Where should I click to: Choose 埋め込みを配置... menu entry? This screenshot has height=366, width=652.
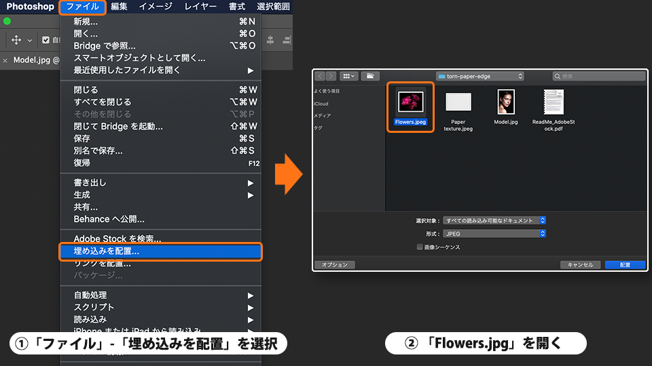point(161,251)
